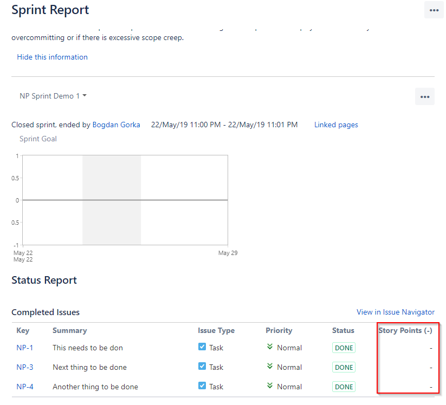Click the shaded region in burndown chart
This screenshot has width=446, height=405.
pos(112,200)
